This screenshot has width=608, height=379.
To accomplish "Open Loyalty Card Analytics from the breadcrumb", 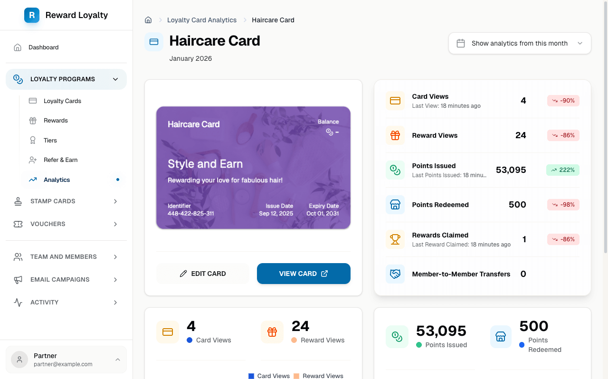I will [x=202, y=19].
